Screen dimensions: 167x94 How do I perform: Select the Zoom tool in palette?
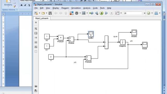point(36,28)
